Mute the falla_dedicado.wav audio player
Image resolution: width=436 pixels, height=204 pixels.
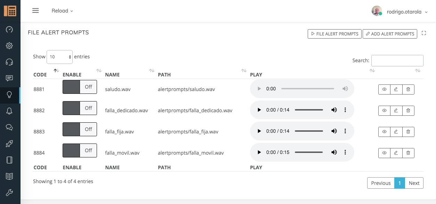tap(334, 110)
